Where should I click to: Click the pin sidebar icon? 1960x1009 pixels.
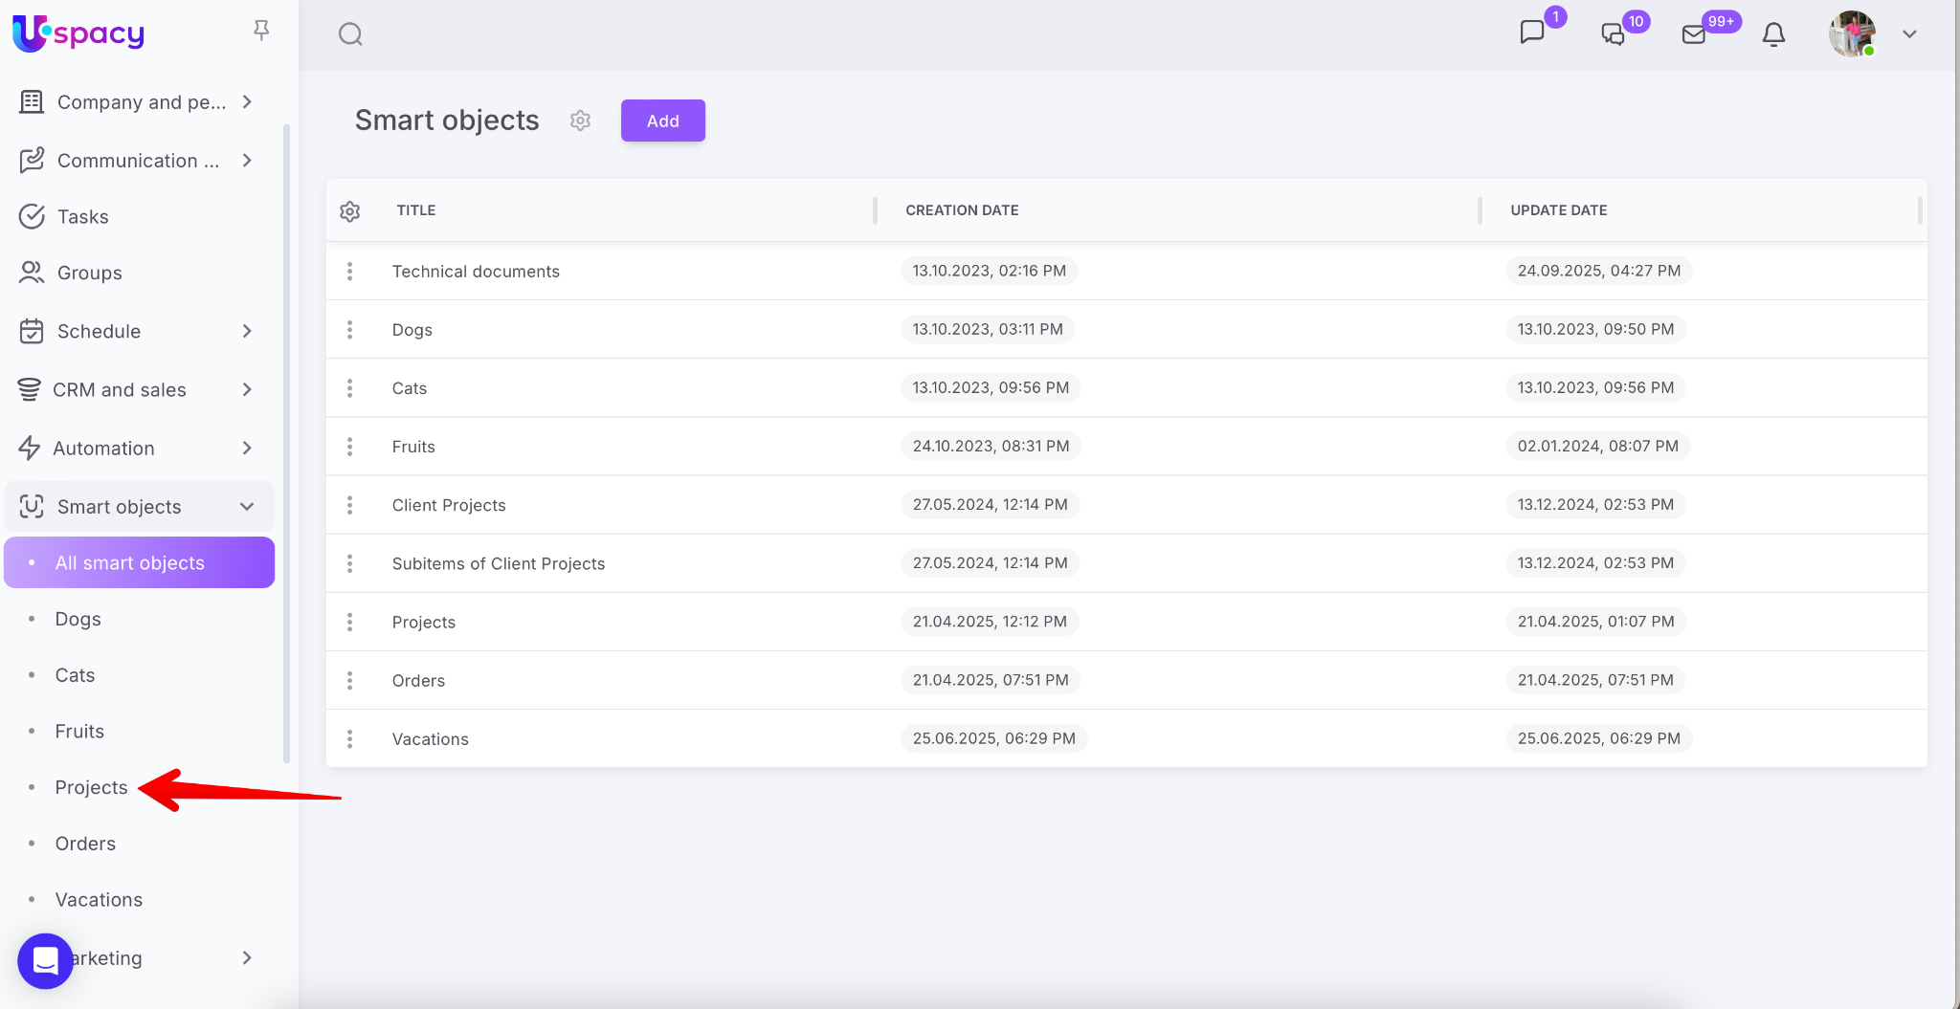(261, 31)
